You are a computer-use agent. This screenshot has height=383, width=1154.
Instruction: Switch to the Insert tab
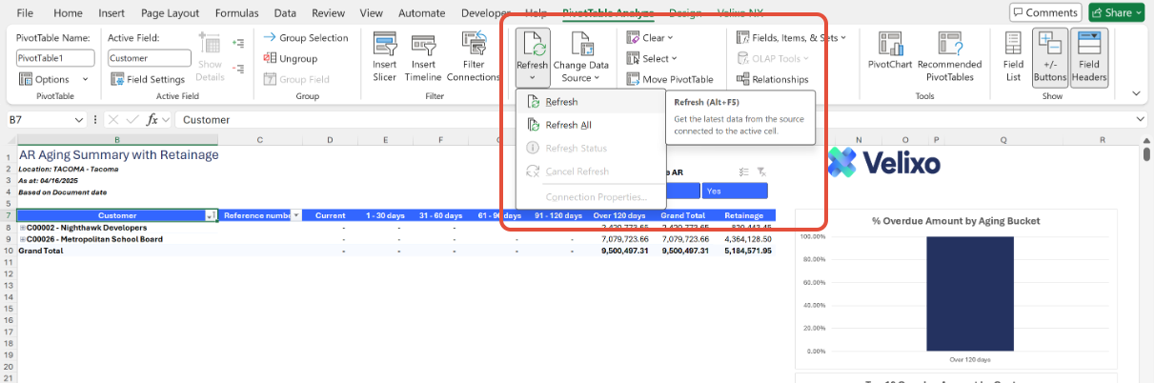click(113, 13)
